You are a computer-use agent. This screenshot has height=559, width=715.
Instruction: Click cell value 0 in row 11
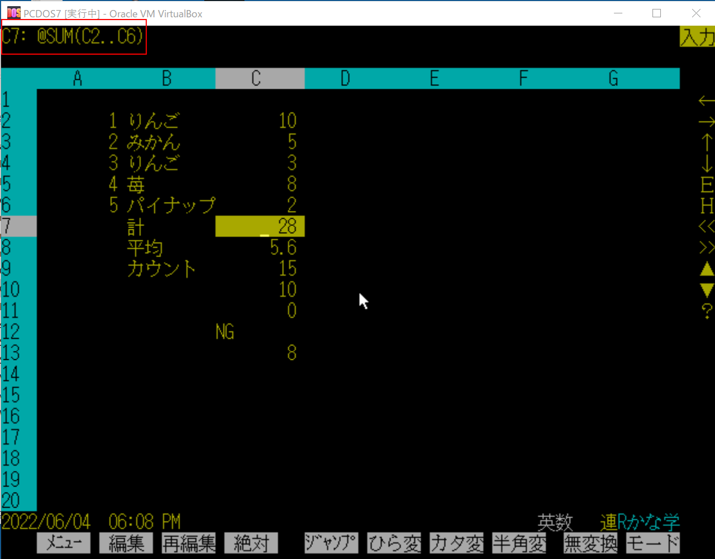292,311
